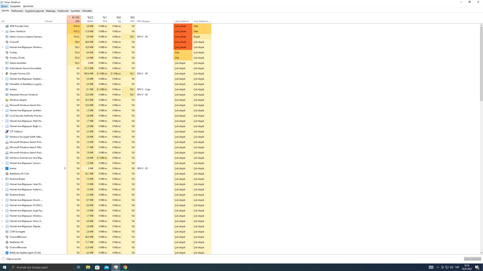This screenshot has height=271, width=483.
Task: Click the SteelSeries GG Core icon
Action: point(7,174)
